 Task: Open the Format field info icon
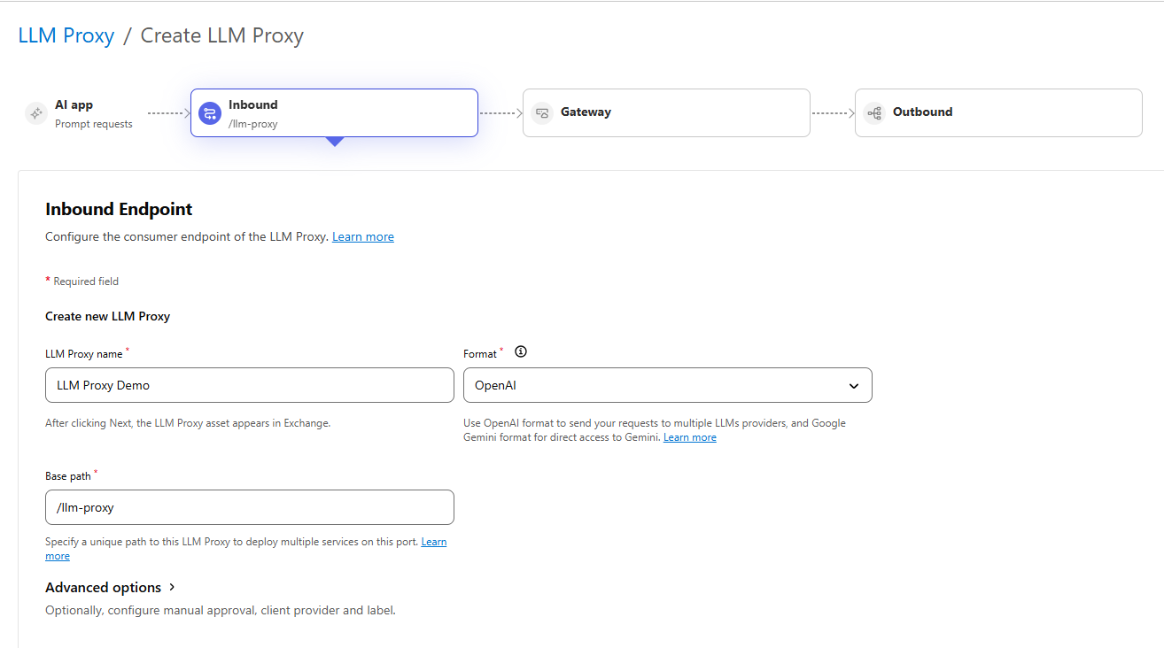click(x=521, y=351)
